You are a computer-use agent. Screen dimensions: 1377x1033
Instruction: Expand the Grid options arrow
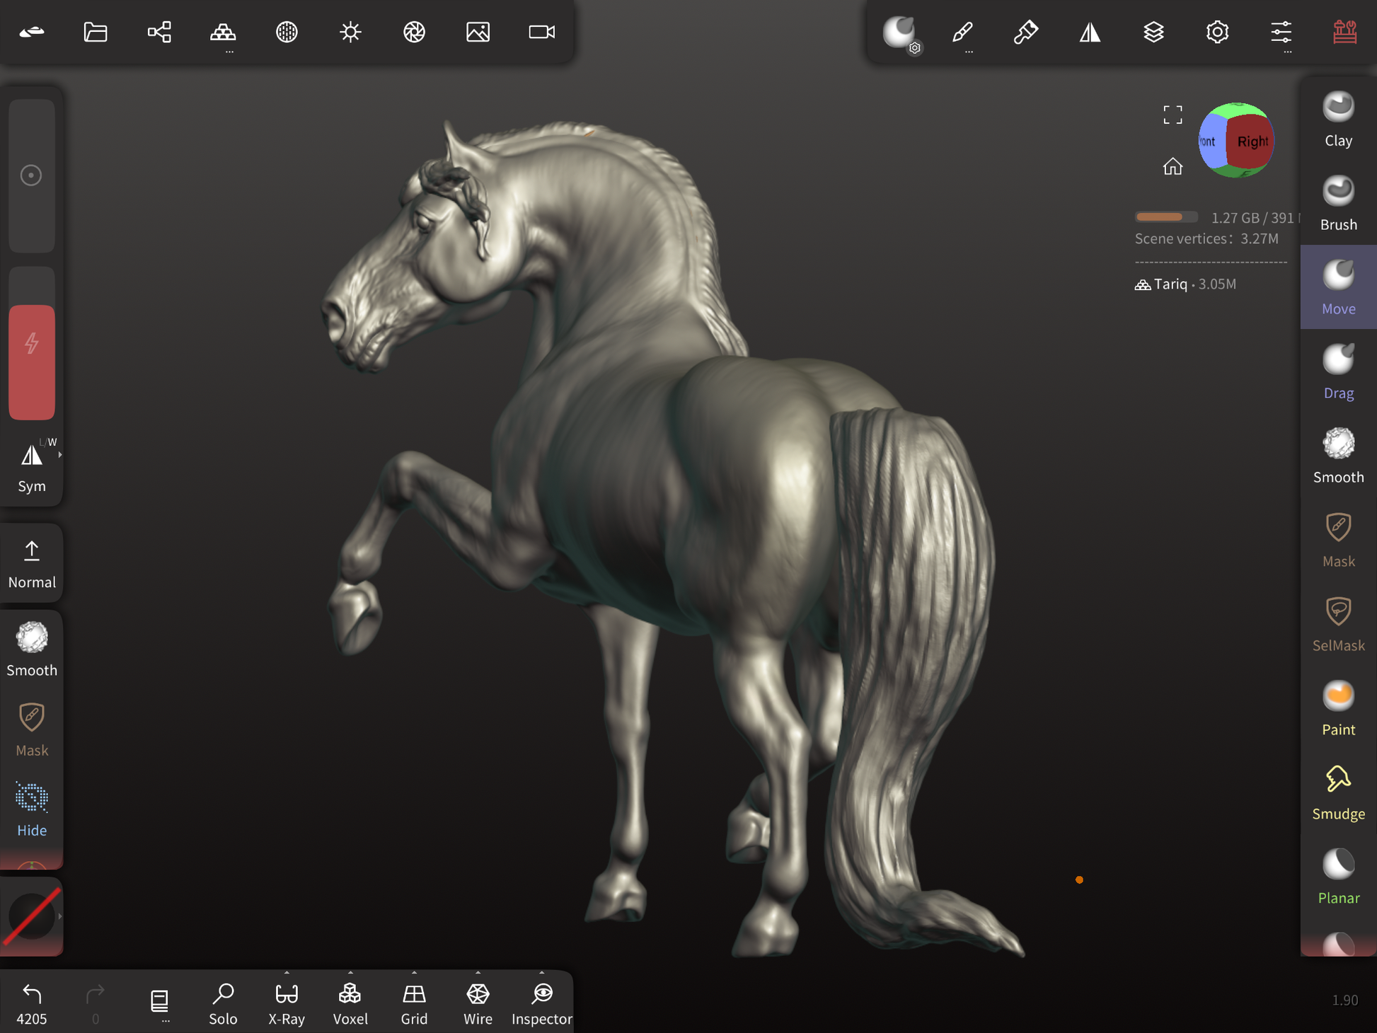(414, 973)
